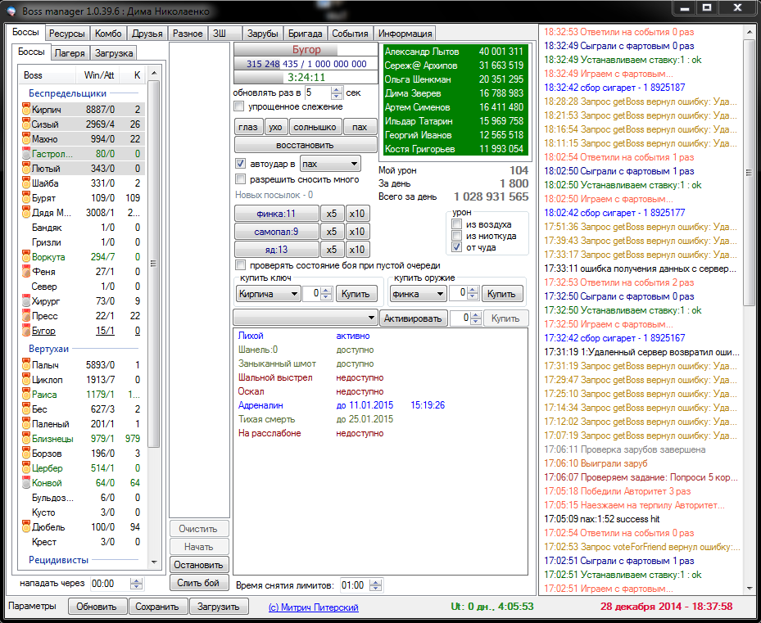
Task: Open the Загрузка sub-tab
Action: point(114,53)
